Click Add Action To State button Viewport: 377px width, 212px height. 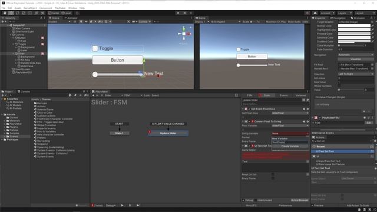click(x=358, y=206)
